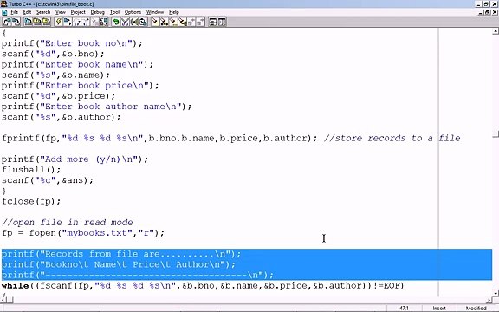Click the middle yellow folder icon in the toolbar's second group
This screenshot has height=312, width=499.
tap(37, 22)
